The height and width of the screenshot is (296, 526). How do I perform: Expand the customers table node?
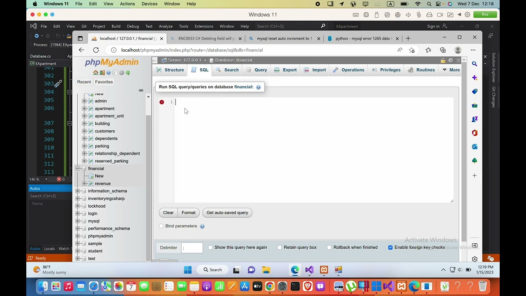tap(85, 131)
